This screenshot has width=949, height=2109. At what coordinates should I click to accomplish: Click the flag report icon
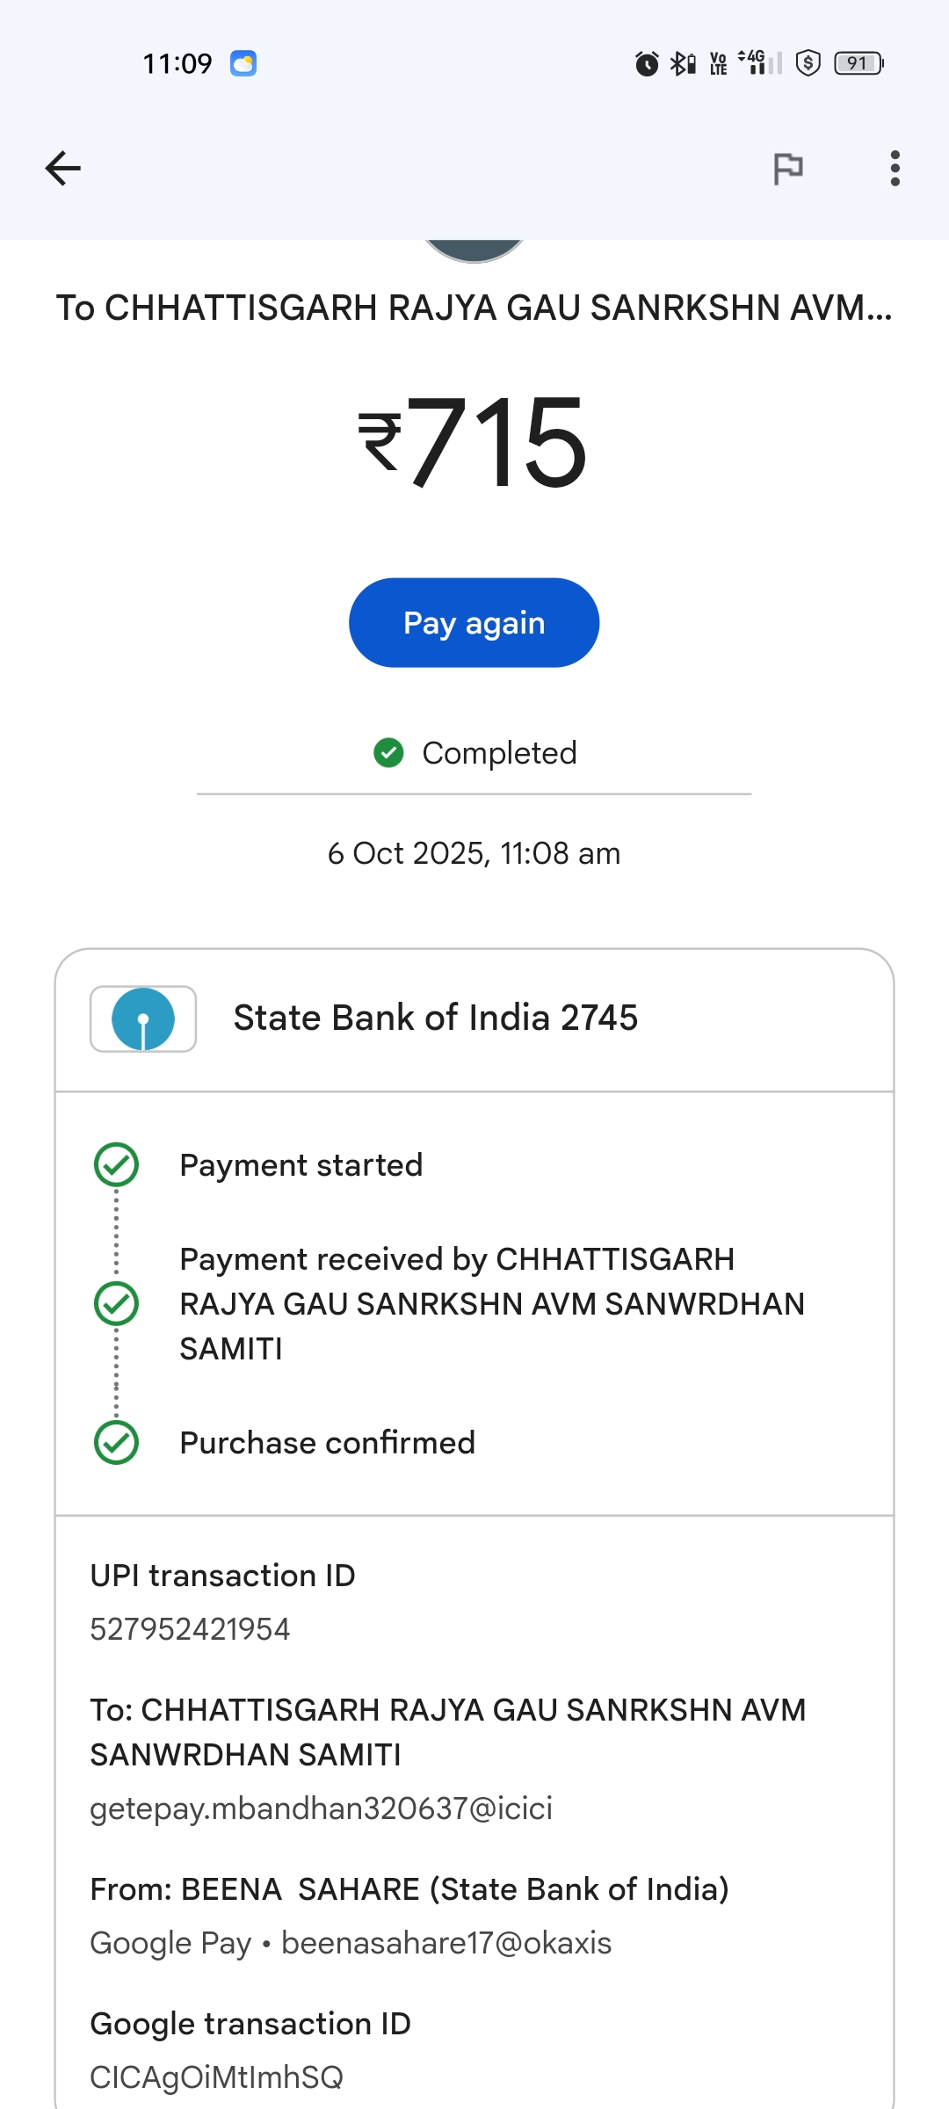[787, 168]
